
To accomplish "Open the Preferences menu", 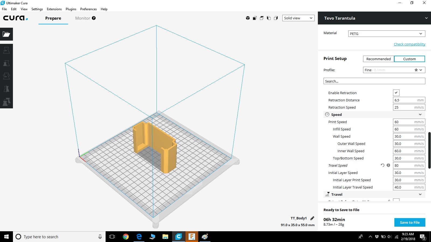I will 88,9.
